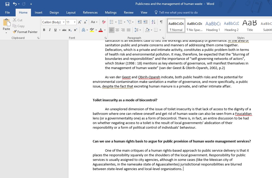This screenshot has width=272, height=178.
Task: Open font color dropdown arrow
Action: pos(105,30)
